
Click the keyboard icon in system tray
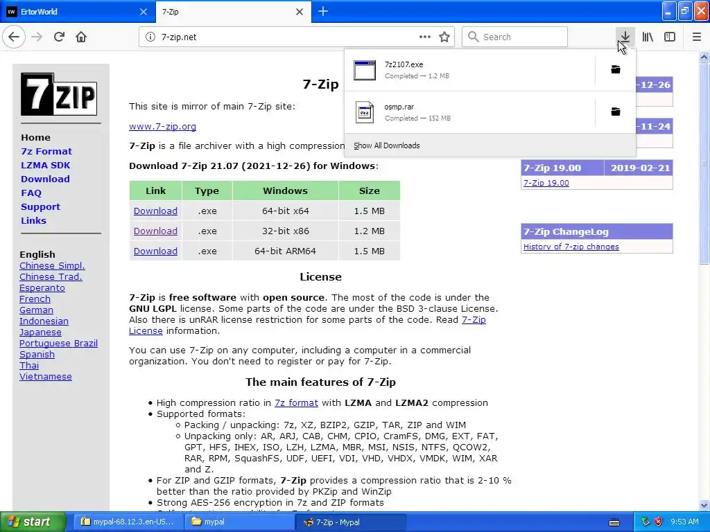coord(614,522)
